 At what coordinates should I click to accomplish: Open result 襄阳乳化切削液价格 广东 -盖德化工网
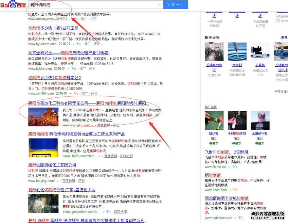[x=62, y=190]
